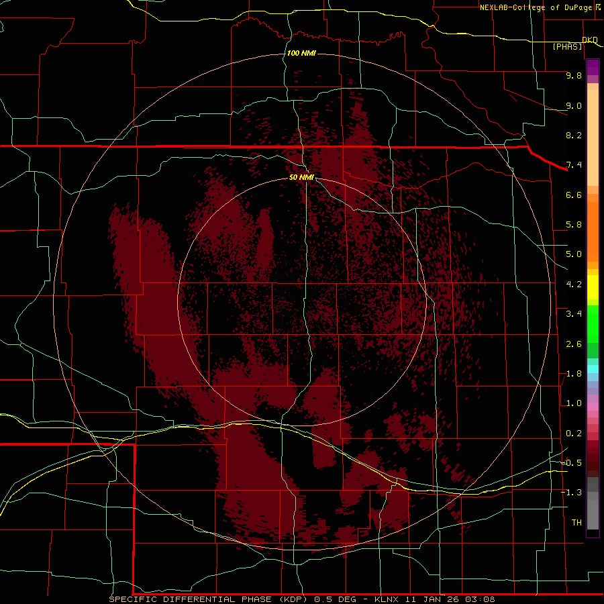Click the purple top segment of color scale
Viewport: 604px width, 604px height.
point(593,67)
